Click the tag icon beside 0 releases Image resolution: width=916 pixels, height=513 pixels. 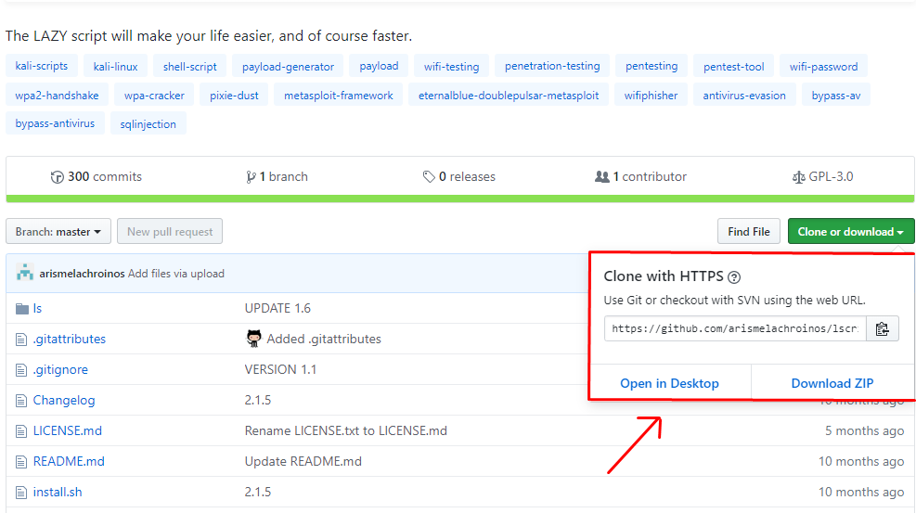(x=429, y=177)
